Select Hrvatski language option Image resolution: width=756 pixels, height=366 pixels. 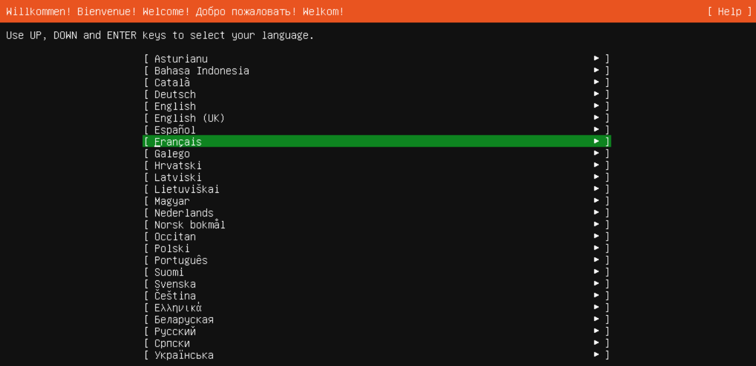(x=178, y=165)
